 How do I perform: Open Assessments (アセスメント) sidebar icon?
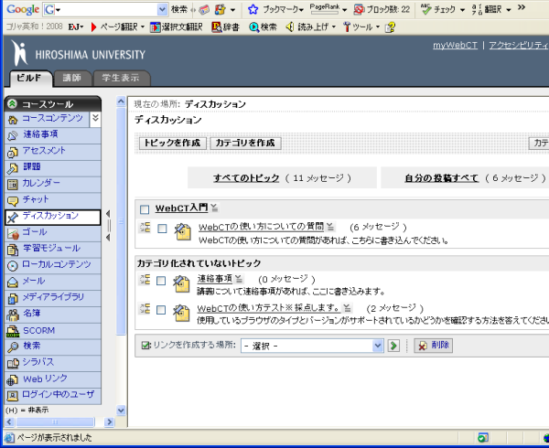(x=13, y=152)
